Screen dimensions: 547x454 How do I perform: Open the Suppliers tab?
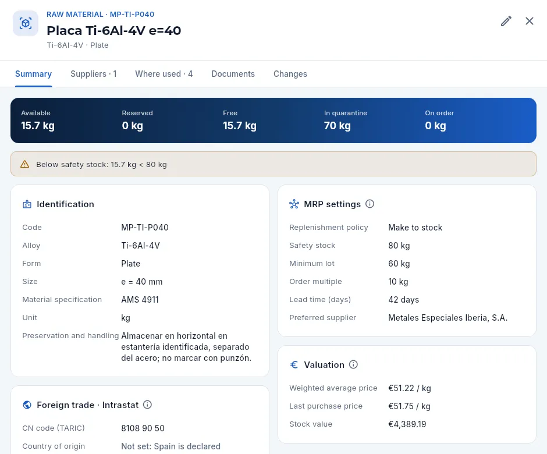(94, 74)
